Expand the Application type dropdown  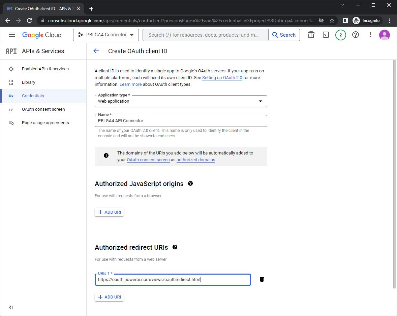click(x=181, y=101)
